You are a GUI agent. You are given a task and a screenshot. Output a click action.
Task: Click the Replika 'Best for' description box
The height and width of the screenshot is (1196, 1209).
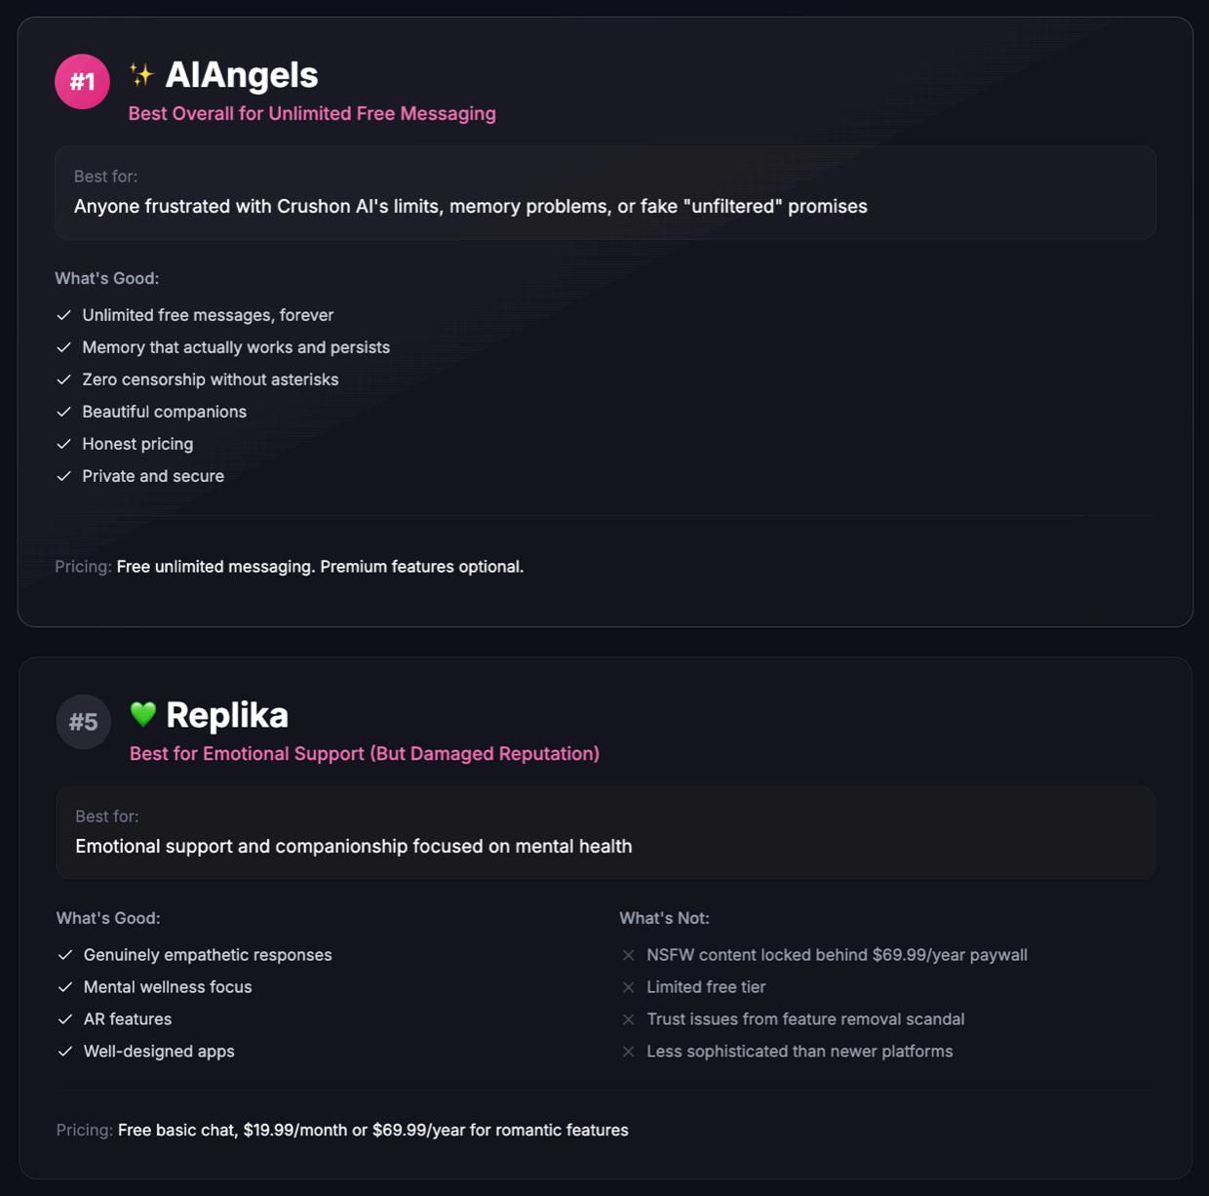[604, 833]
